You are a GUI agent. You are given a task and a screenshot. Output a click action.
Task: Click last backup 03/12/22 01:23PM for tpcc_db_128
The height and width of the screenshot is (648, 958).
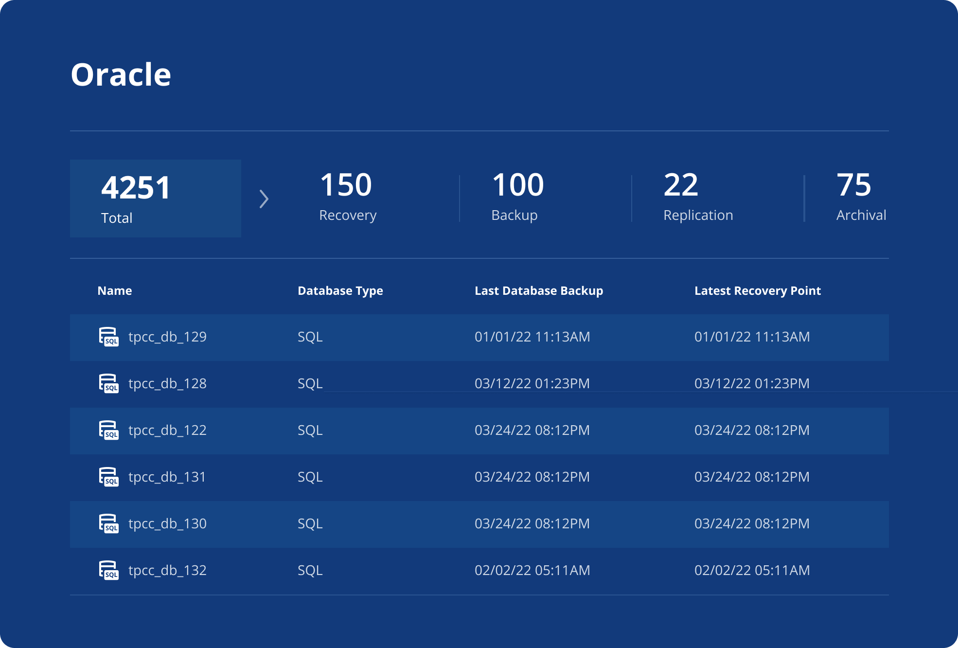[532, 383]
